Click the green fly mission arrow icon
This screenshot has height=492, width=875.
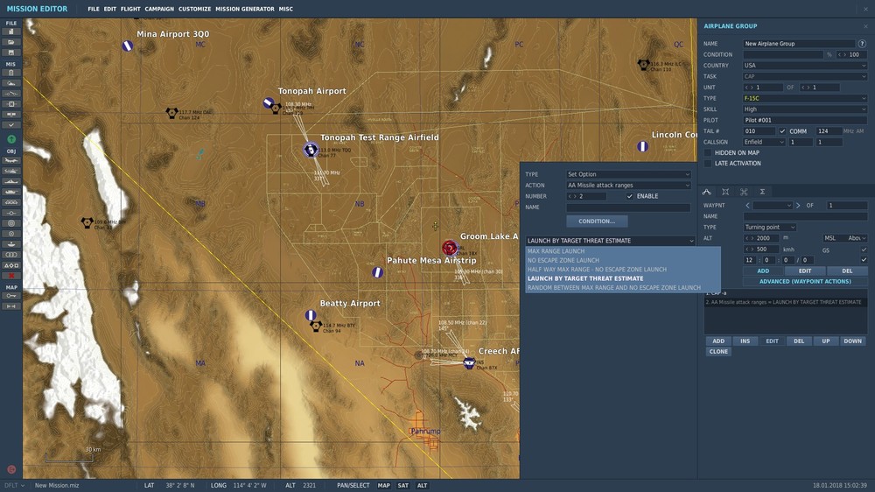[11, 139]
